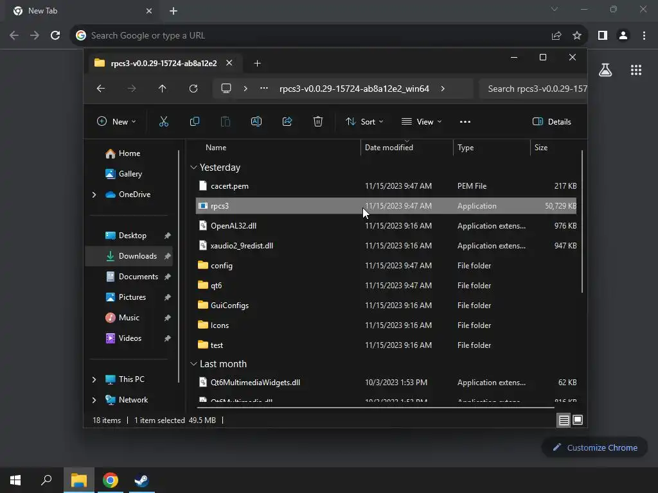Click the file list horizontal scrollbar

click(x=375, y=407)
